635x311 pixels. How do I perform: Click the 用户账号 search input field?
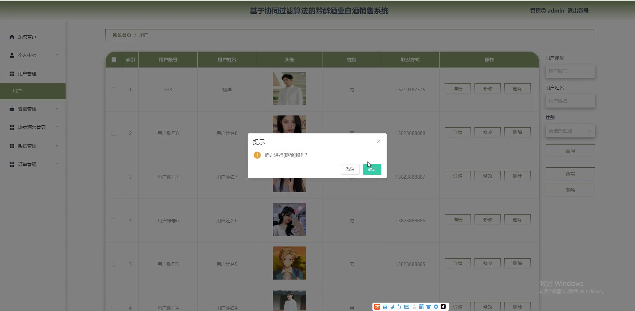coord(570,71)
